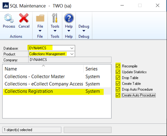
Task: Click the red X Cancel icon
Action: click(24, 18)
